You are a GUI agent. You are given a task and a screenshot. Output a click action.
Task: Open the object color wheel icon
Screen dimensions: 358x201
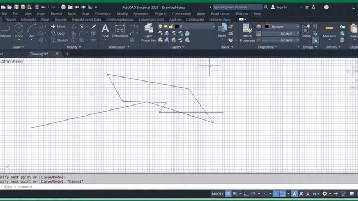(258, 27)
